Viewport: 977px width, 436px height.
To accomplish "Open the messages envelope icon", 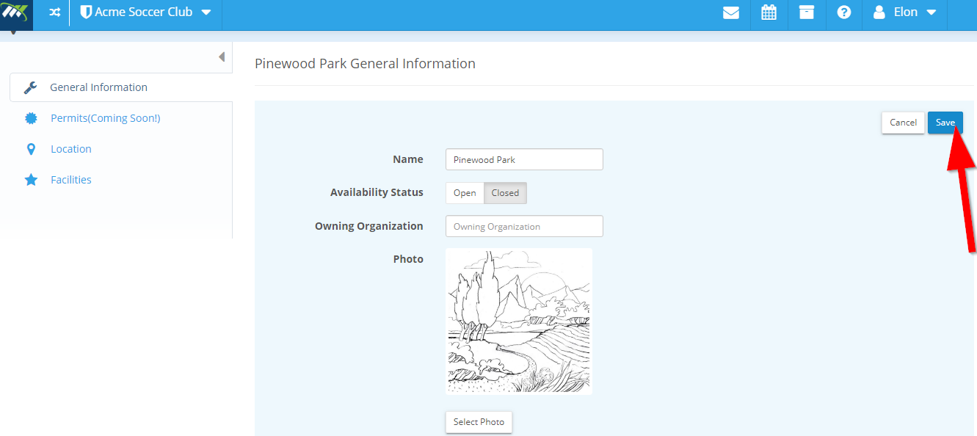I will pyautogui.click(x=731, y=12).
